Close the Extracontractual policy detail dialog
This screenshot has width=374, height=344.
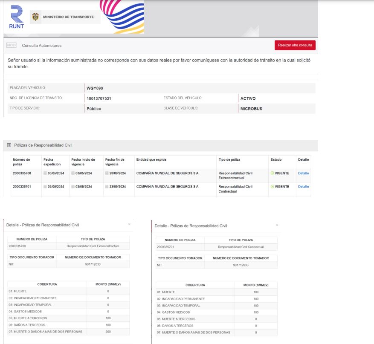tap(129, 224)
